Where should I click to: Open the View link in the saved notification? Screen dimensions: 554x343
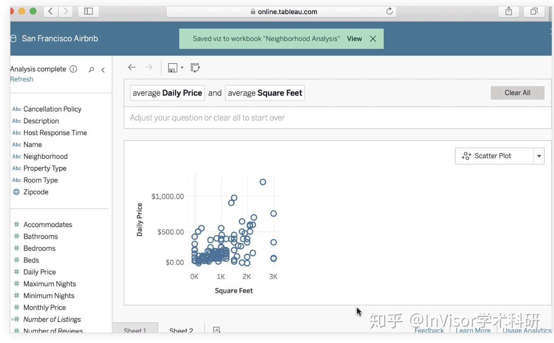tap(354, 38)
